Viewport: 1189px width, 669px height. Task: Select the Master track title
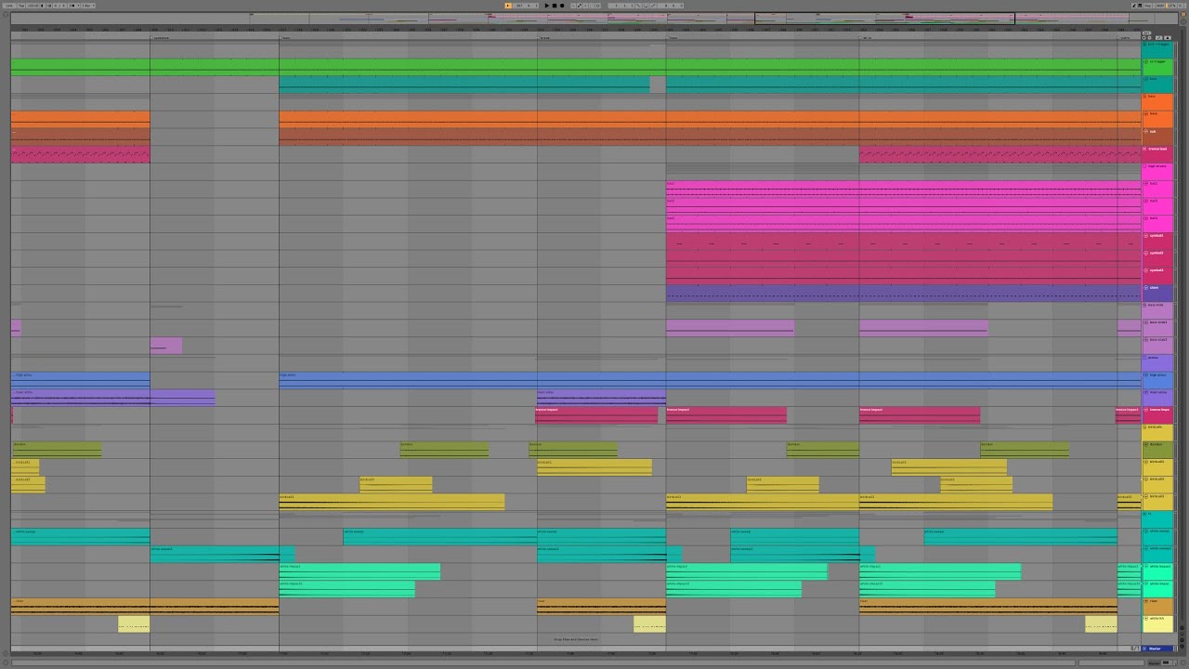tap(1156, 649)
